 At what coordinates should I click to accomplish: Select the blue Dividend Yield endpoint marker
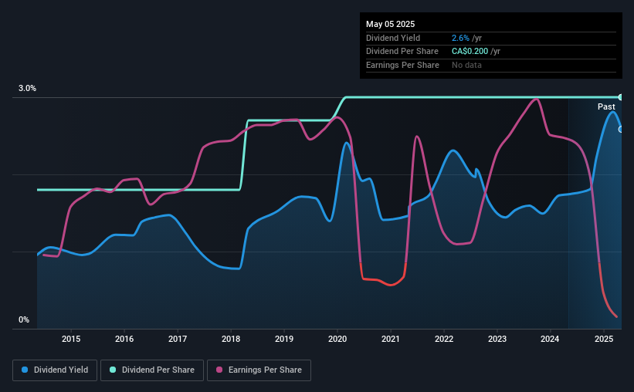tap(621, 130)
